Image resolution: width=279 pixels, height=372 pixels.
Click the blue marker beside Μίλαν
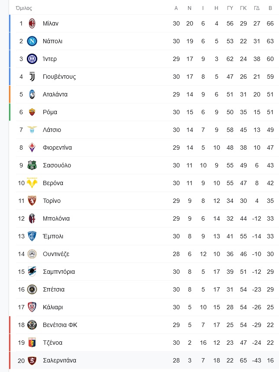coord(10,23)
